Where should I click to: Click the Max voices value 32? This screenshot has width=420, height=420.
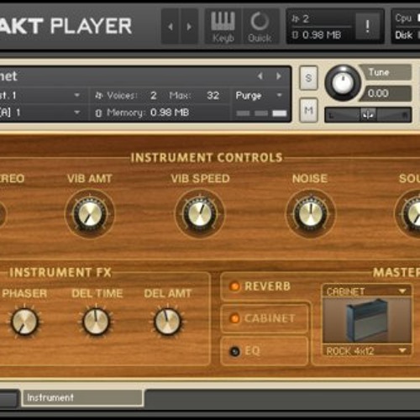coord(213,96)
